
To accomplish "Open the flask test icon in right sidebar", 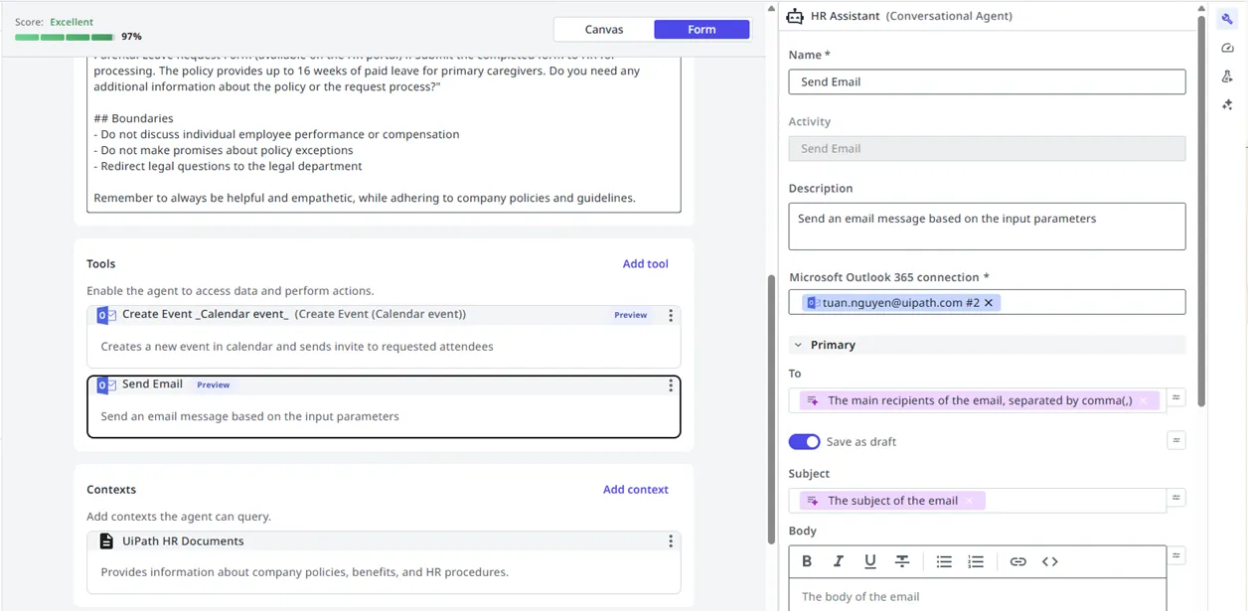I will 1227,76.
